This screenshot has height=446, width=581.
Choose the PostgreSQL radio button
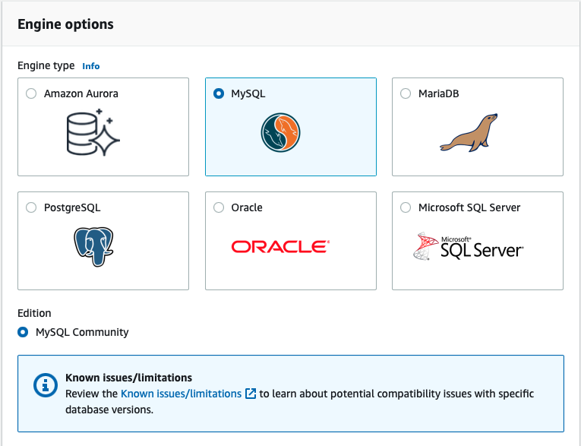pyautogui.click(x=31, y=207)
